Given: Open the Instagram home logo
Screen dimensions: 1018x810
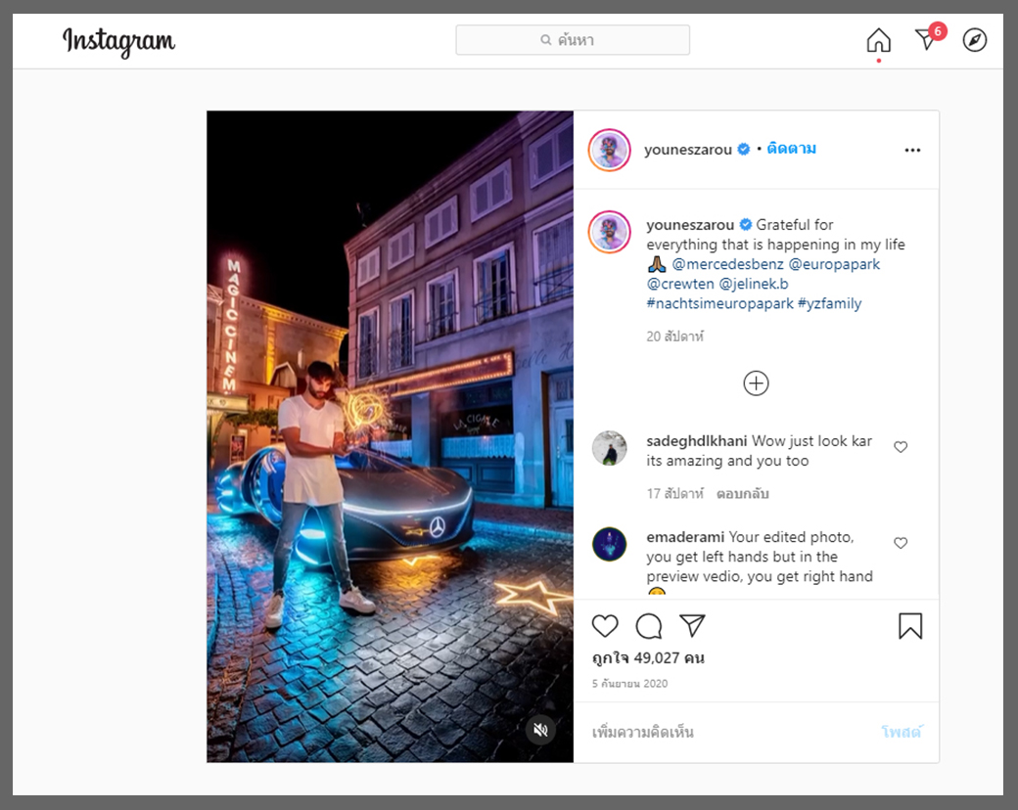Looking at the screenshot, I should (118, 41).
